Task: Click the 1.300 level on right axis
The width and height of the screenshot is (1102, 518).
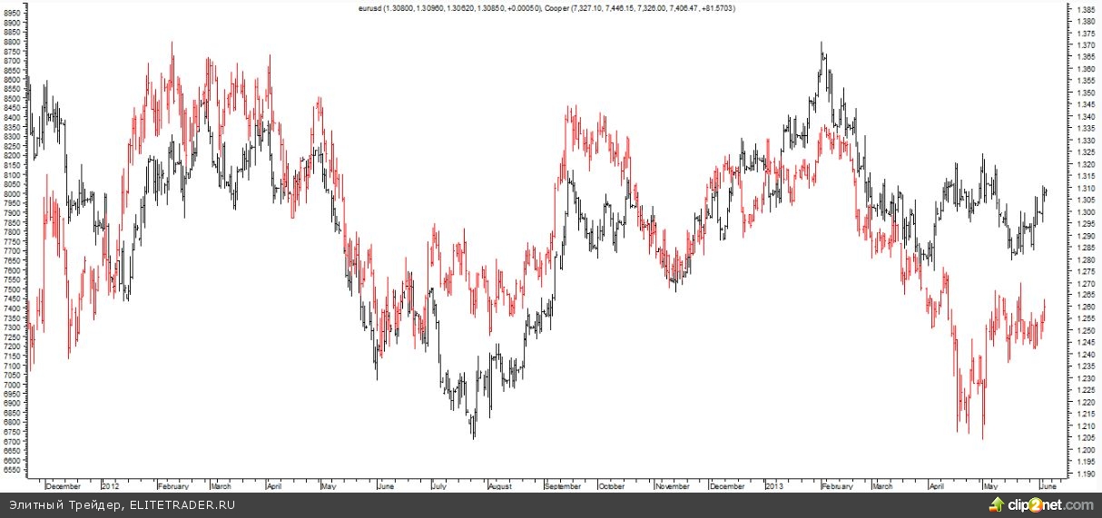Action: [1083, 211]
